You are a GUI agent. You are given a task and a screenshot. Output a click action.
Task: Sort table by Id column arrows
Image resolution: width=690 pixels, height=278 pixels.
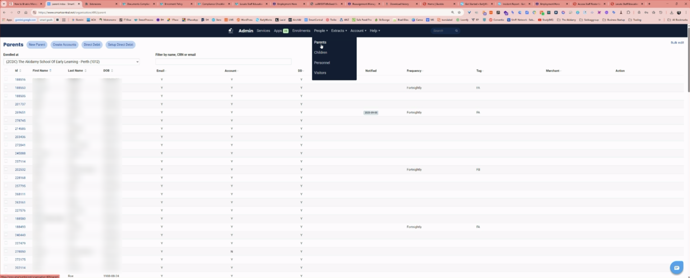point(20,71)
